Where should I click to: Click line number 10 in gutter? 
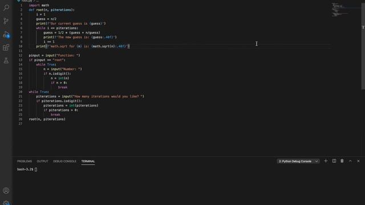tap(21, 46)
